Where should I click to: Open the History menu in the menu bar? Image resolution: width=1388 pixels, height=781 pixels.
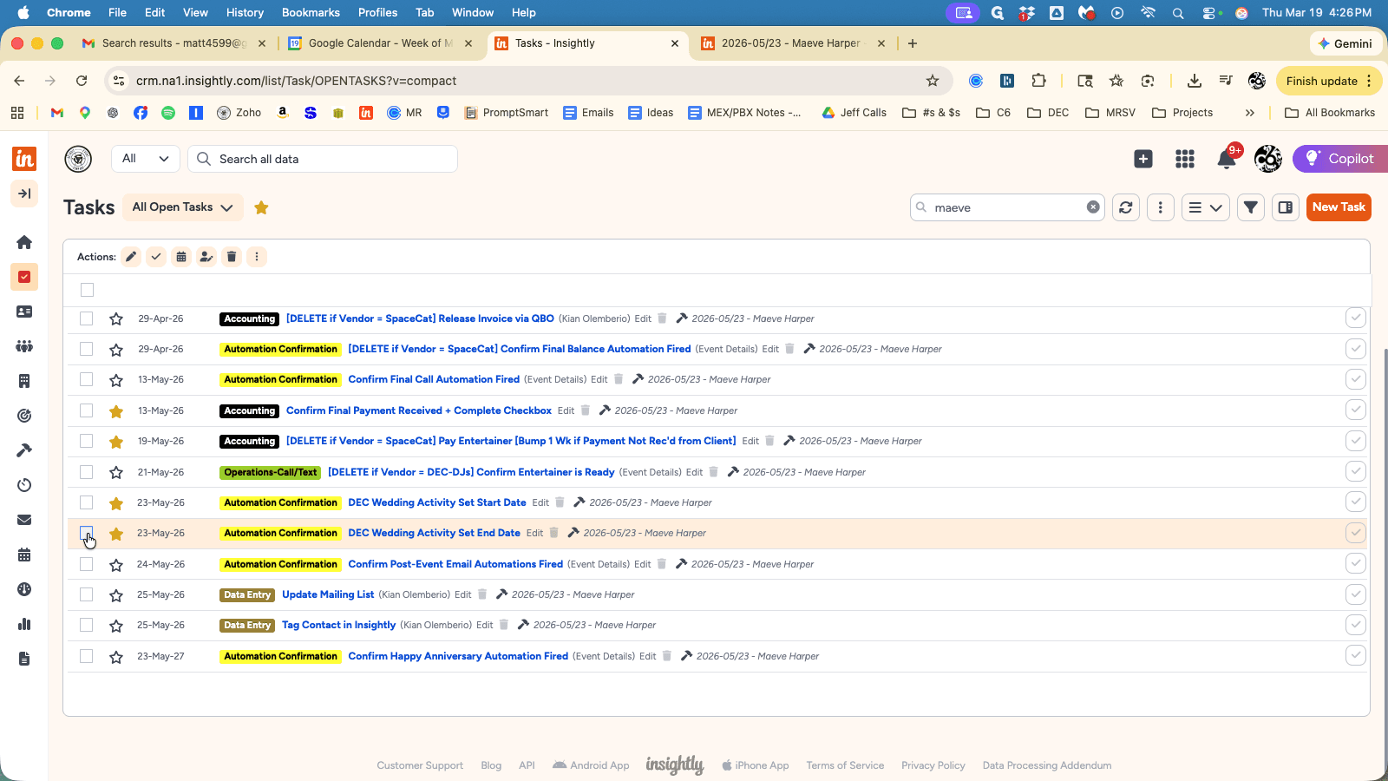click(x=245, y=12)
